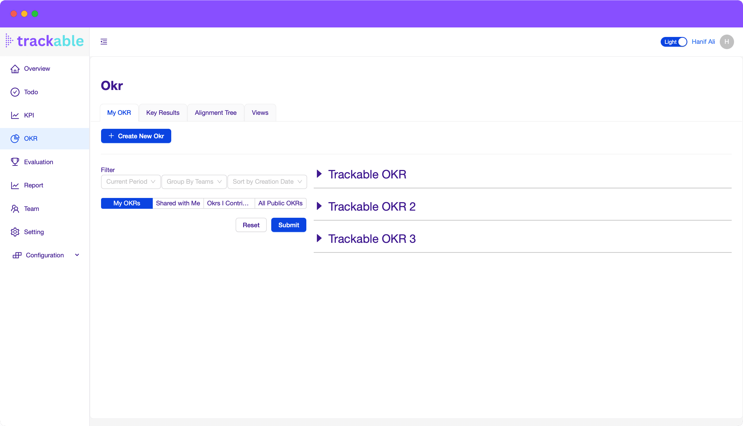Open Sort by Creation Date dropdown

267,182
